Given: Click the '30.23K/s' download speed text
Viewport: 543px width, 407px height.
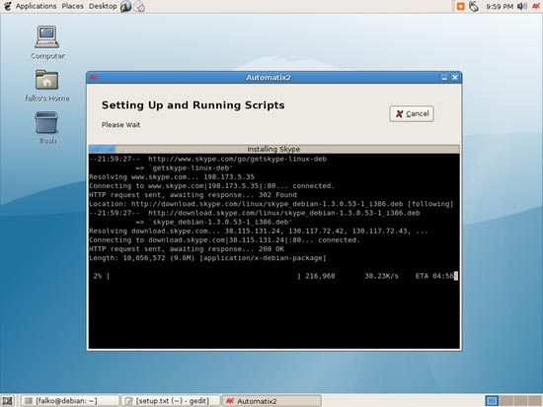Looking at the screenshot, I should 381,276.
